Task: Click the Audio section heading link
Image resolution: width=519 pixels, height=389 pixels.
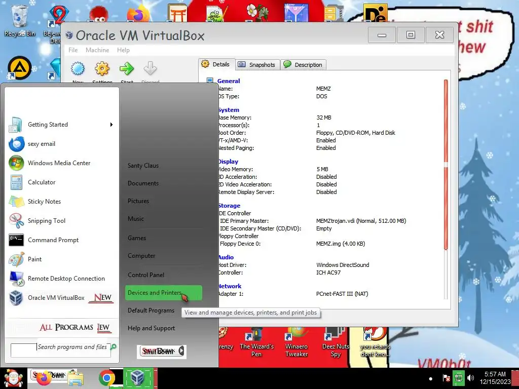Action: coord(226,257)
